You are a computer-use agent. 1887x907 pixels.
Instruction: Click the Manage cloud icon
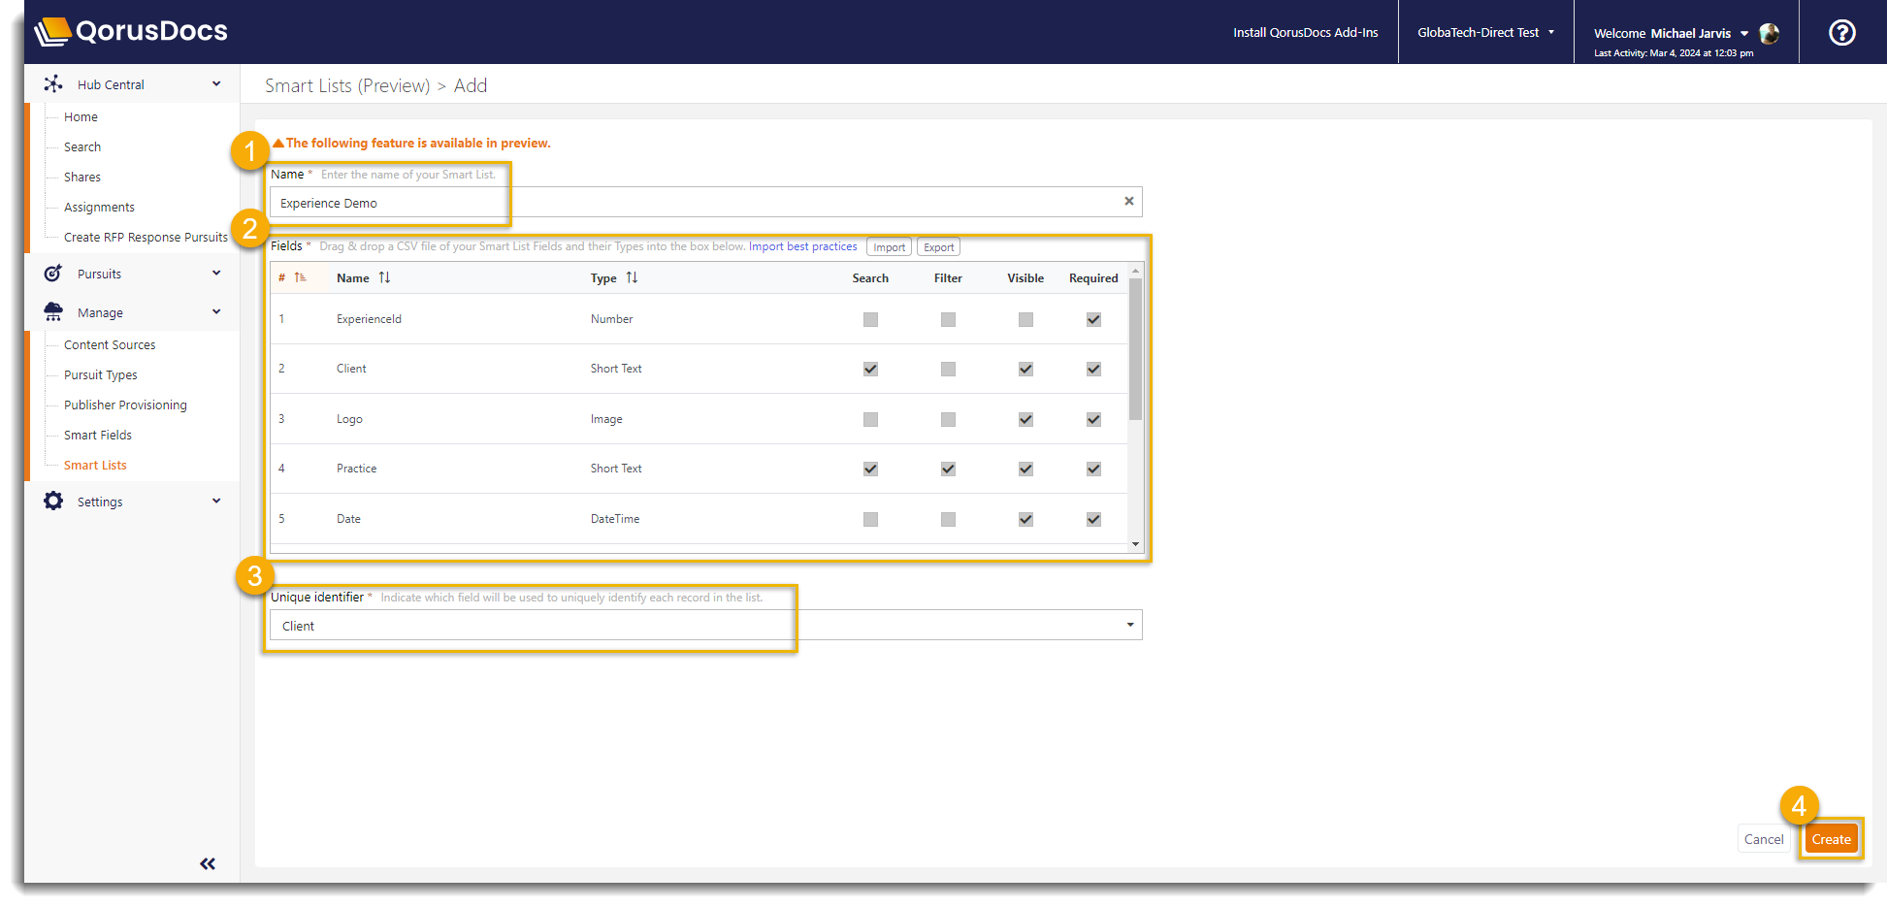point(53,311)
